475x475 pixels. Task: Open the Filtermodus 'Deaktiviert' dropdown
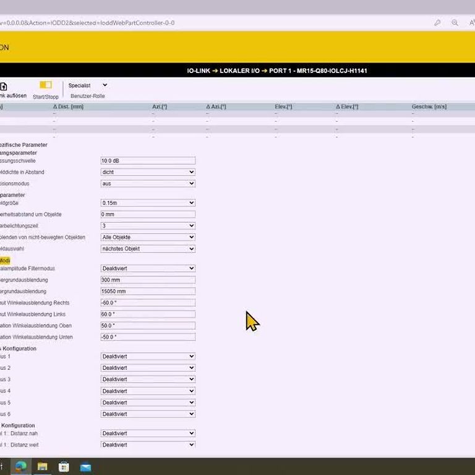coord(148,268)
